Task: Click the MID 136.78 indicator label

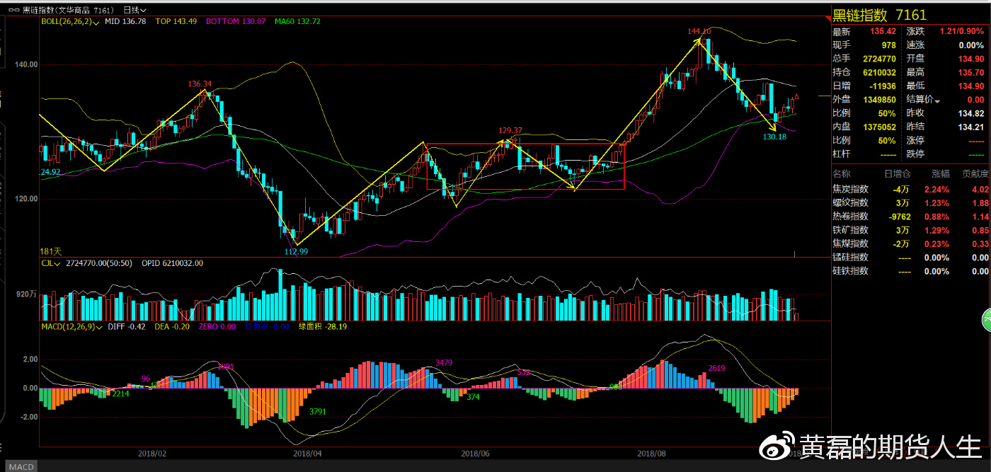Action: [125, 22]
